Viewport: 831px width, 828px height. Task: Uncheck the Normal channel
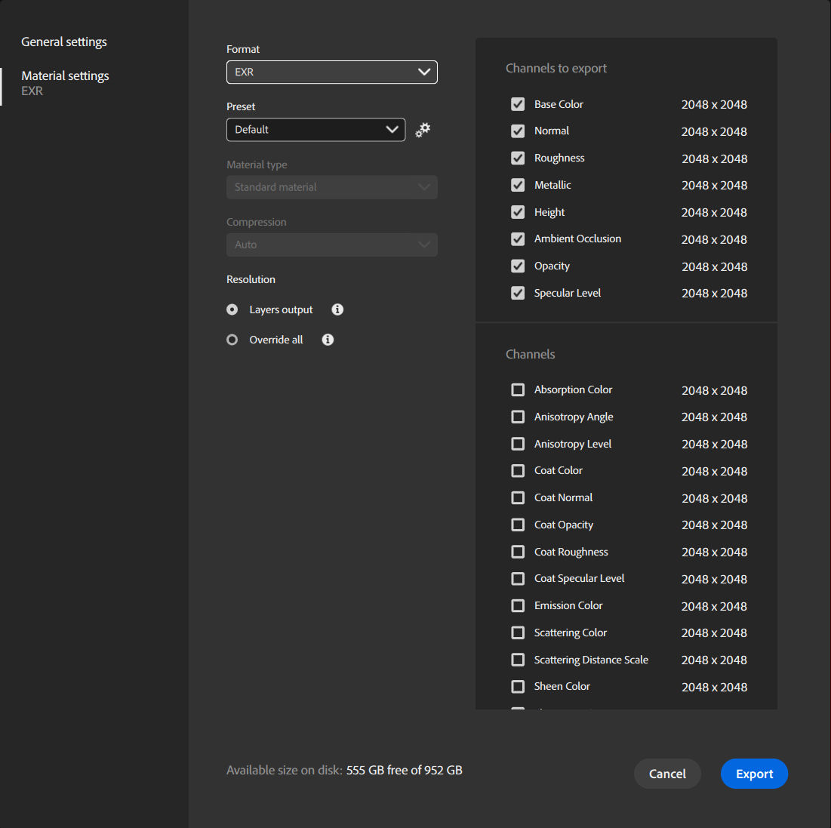(518, 131)
